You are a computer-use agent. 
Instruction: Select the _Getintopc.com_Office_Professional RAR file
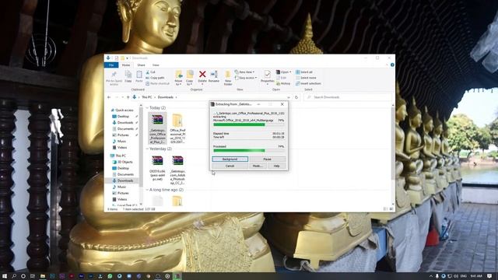tap(157, 128)
